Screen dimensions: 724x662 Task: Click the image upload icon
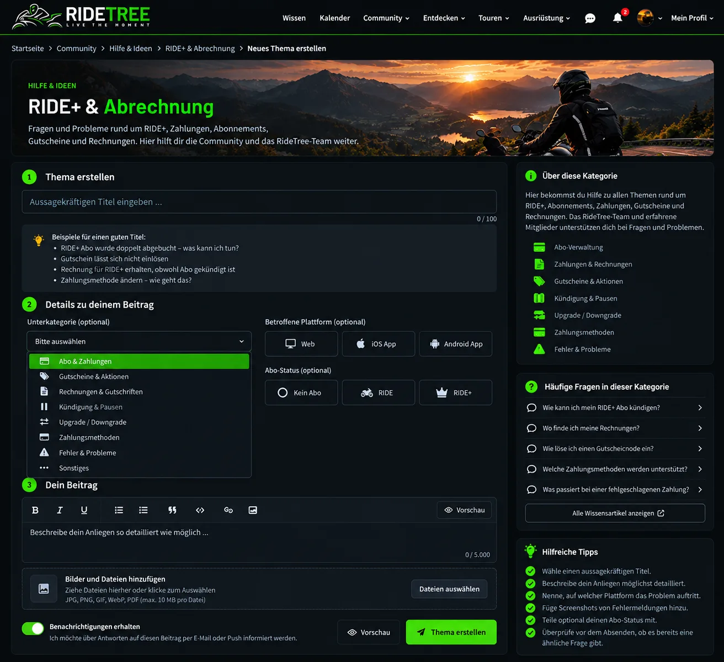click(x=44, y=589)
